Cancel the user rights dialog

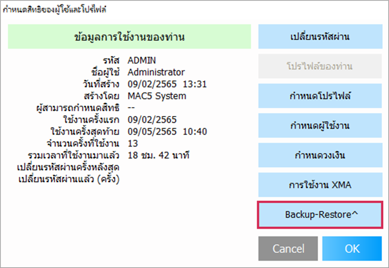pos(288,248)
